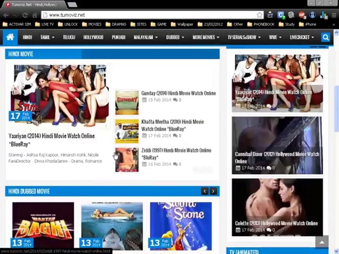Open a new browser tab
339x254 pixels.
(x=72, y=5)
